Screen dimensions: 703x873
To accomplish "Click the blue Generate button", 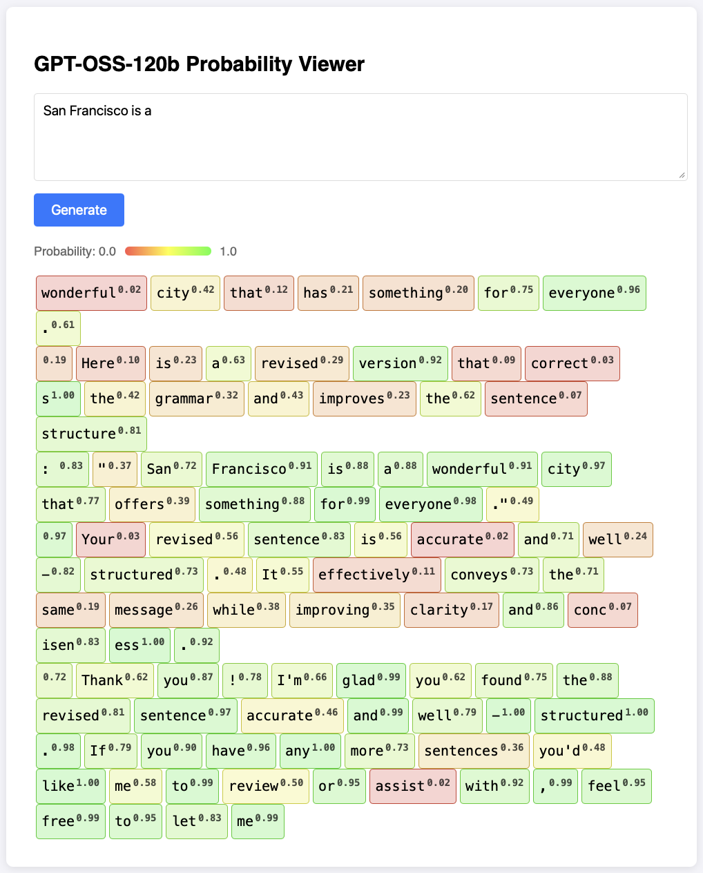I will tap(79, 210).
